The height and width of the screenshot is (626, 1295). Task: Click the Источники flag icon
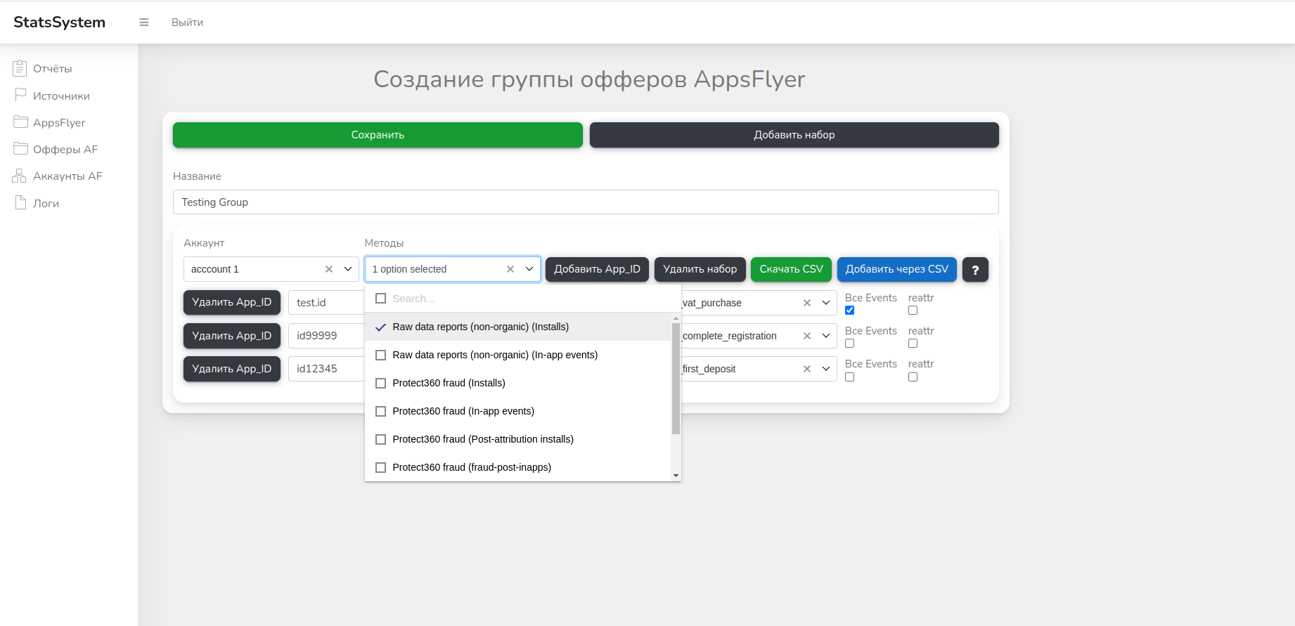pyautogui.click(x=20, y=95)
